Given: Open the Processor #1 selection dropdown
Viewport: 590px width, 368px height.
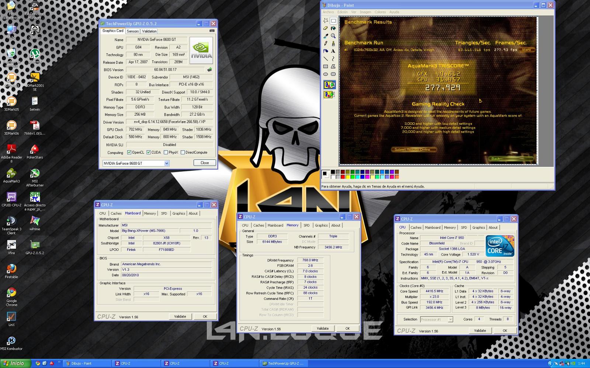Looking at the screenshot, I should 437,319.
